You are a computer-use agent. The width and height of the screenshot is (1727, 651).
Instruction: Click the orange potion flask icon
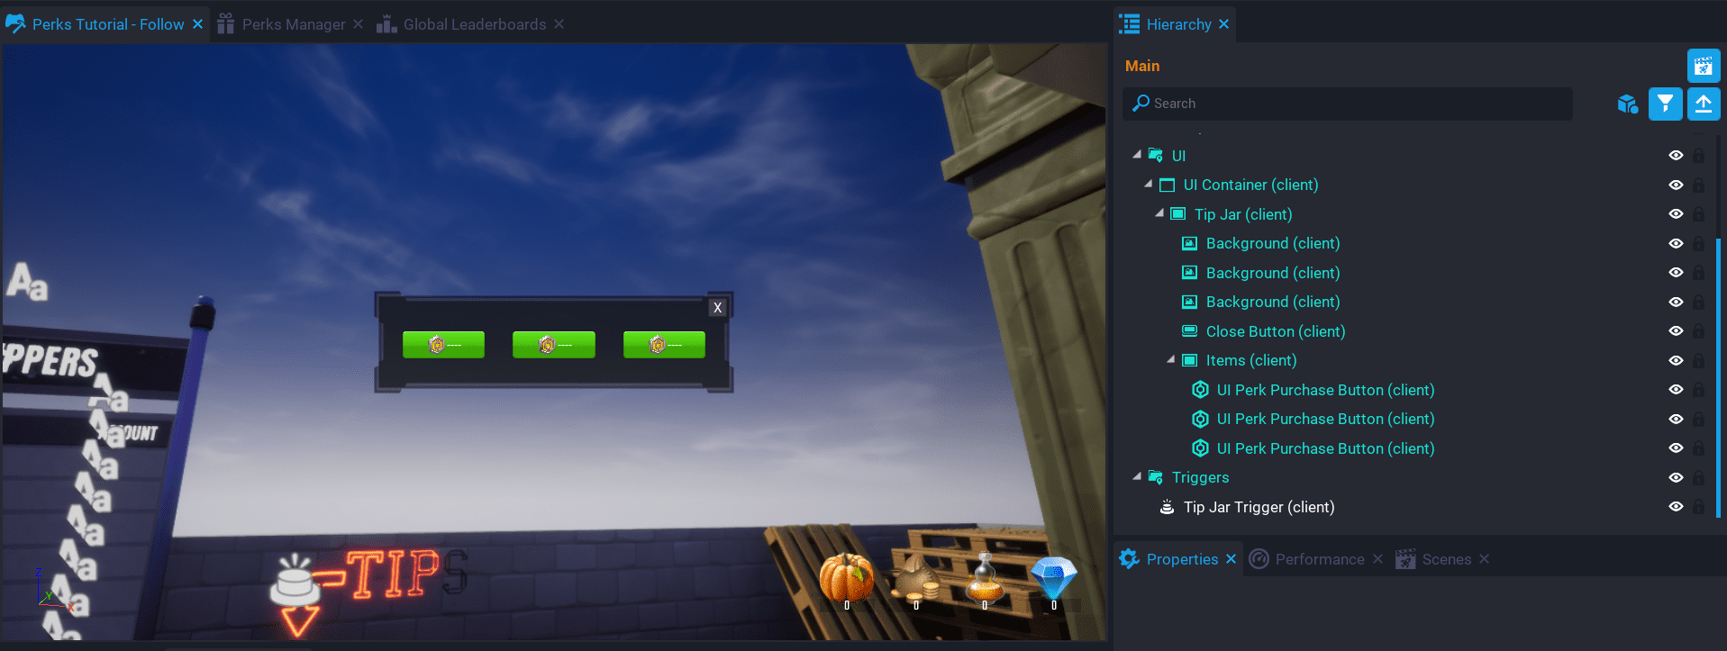[x=985, y=578]
